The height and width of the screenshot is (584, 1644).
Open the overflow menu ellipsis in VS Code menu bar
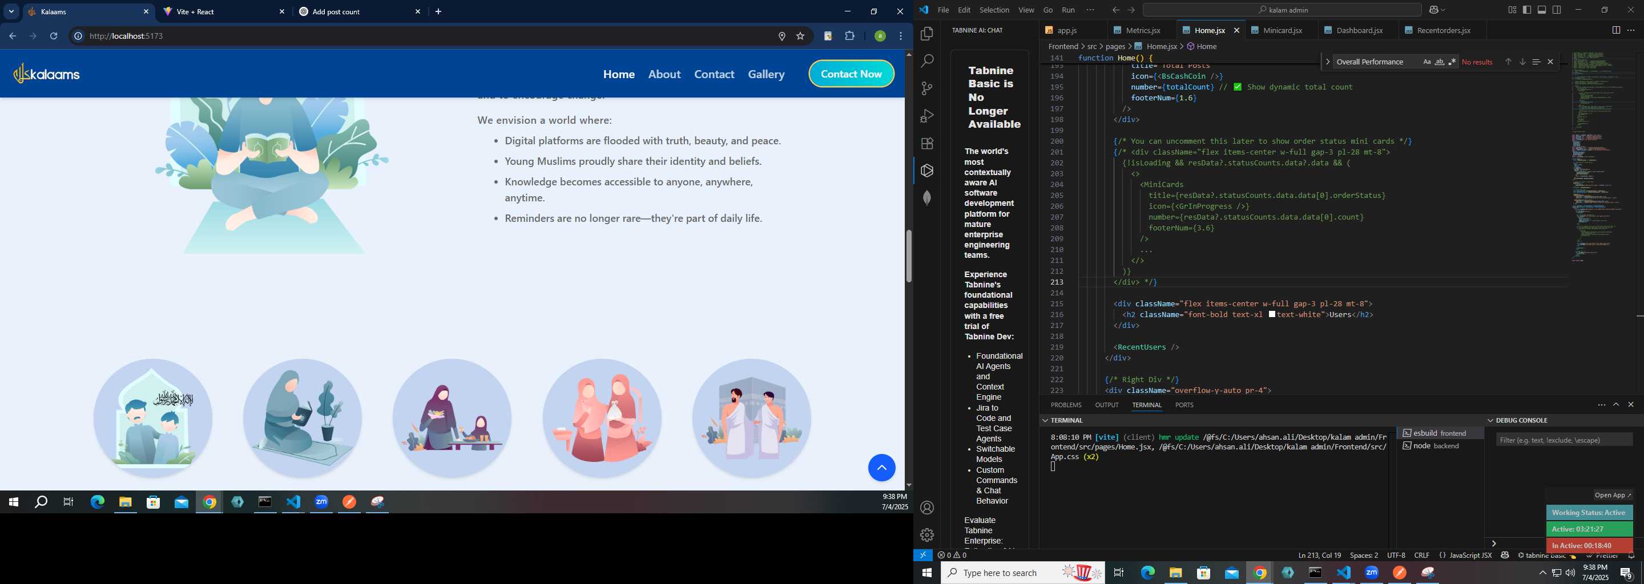click(x=1090, y=10)
